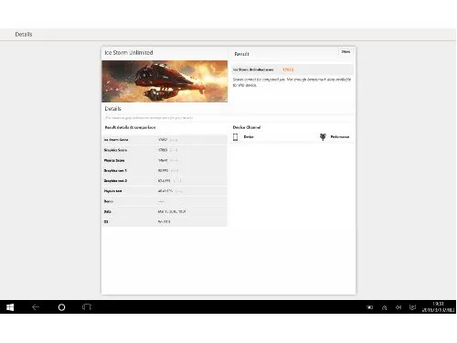The width and height of the screenshot is (457, 343).
Task: Open the Task View icon
Action: 87,307
